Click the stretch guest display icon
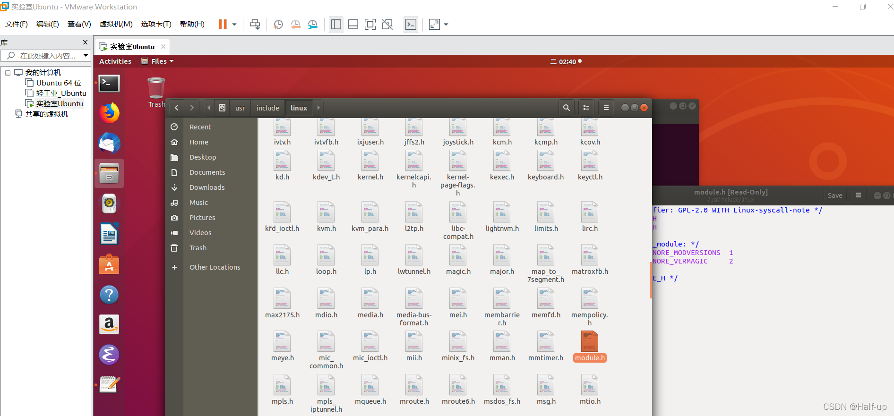894x416 pixels. 434,24
